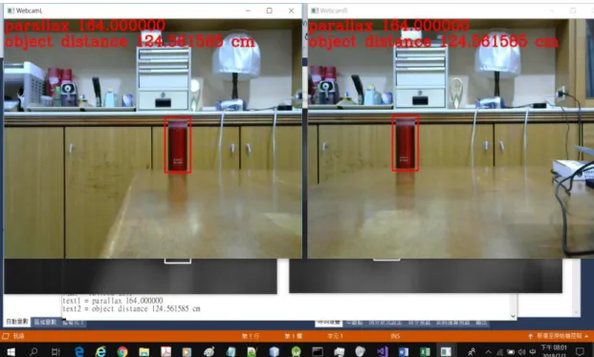Screen dimensions: 594x357
Task: Switch to the 區域變數 tab
Action: (45, 322)
